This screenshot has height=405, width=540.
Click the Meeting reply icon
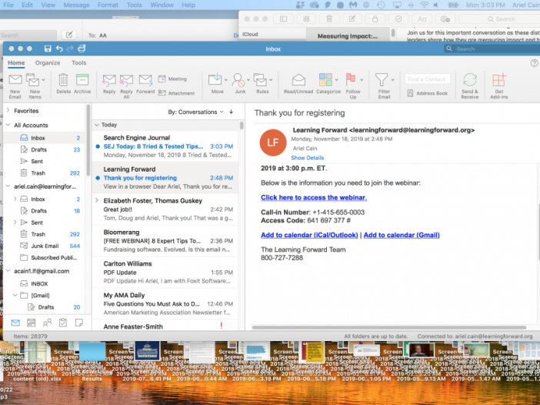162,79
